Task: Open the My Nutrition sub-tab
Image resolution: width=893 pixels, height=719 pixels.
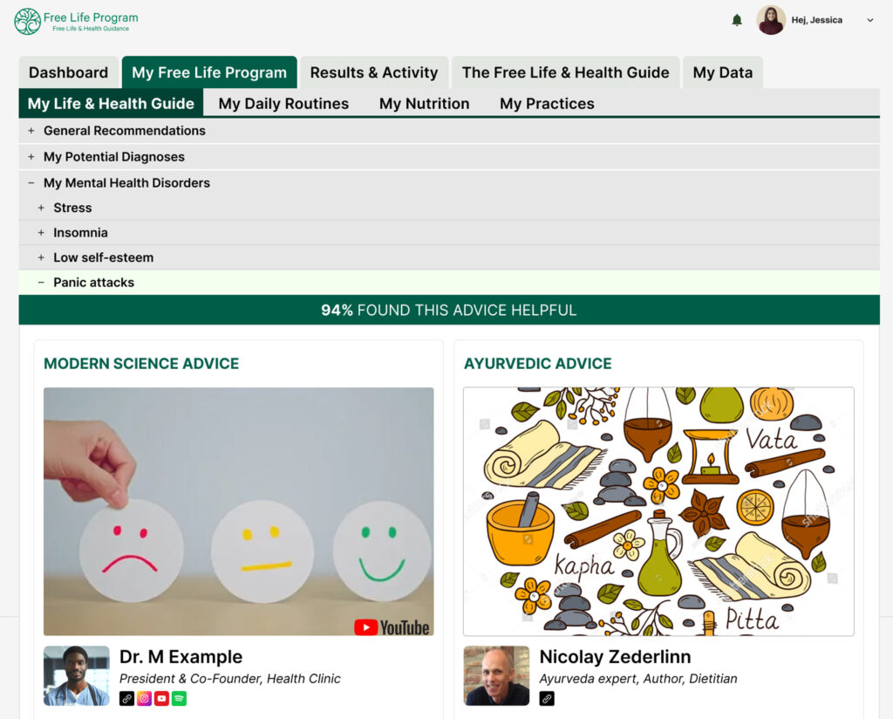Action: click(425, 104)
